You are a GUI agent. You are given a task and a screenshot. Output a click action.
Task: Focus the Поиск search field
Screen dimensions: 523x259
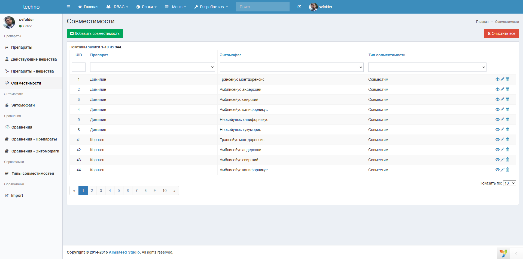point(263,7)
